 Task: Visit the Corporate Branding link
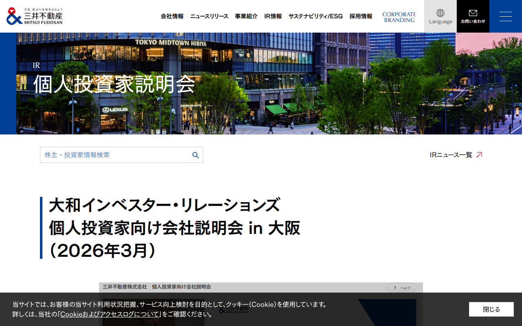tap(399, 17)
